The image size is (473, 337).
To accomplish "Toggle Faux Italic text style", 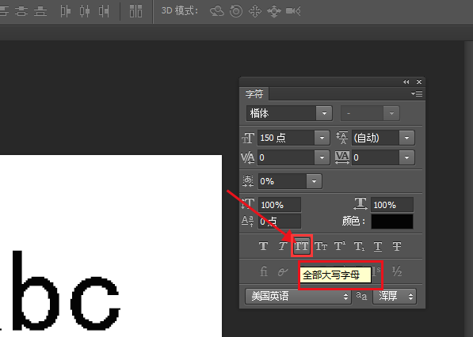I will (282, 246).
